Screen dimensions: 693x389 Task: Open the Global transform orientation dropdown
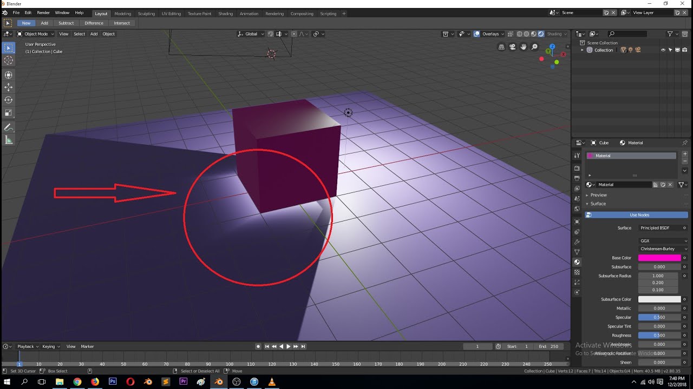[251, 34]
